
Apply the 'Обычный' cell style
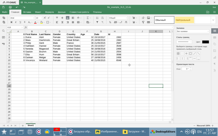[164, 20]
